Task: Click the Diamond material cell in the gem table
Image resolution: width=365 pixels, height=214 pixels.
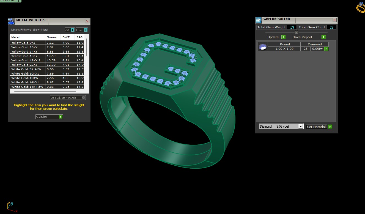Action: [x=315, y=44]
